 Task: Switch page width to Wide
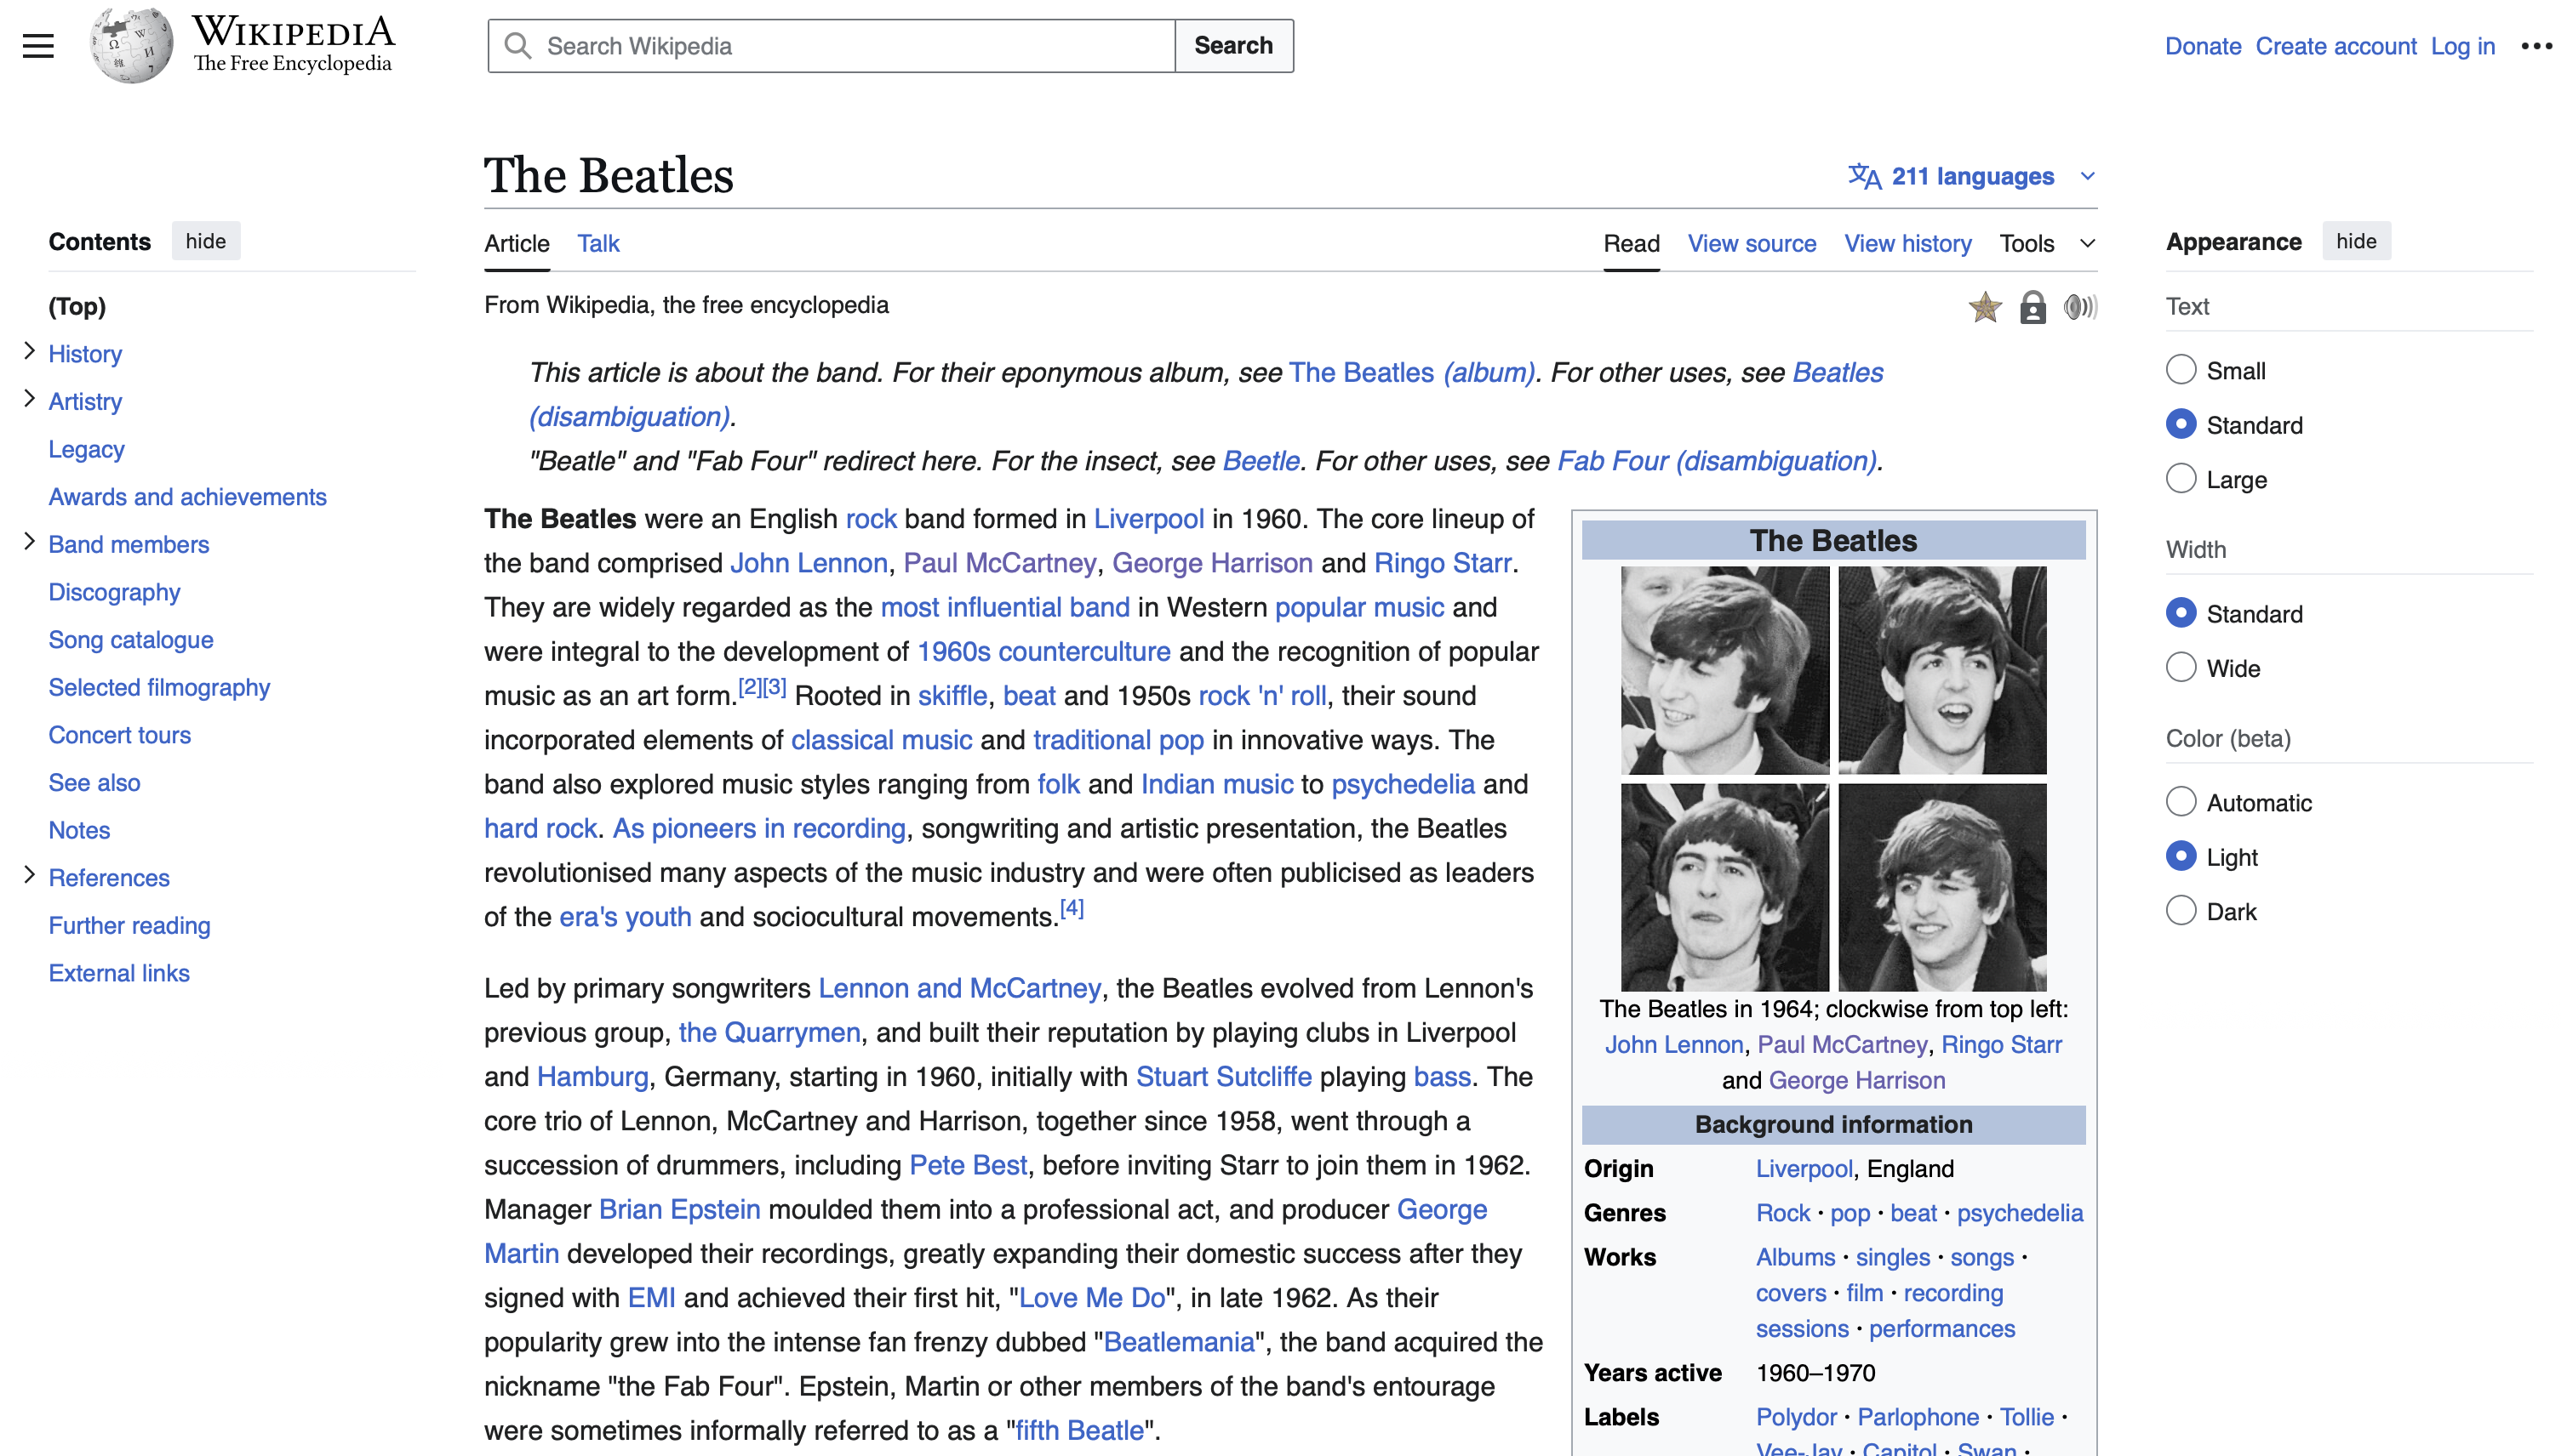[x=2181, y=667]
